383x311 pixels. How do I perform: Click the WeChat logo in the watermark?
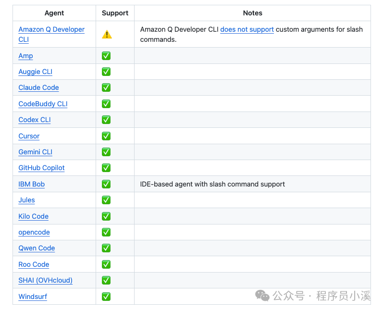coord(262,296)
